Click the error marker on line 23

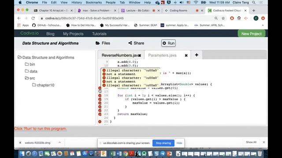(x=100, y=114)
